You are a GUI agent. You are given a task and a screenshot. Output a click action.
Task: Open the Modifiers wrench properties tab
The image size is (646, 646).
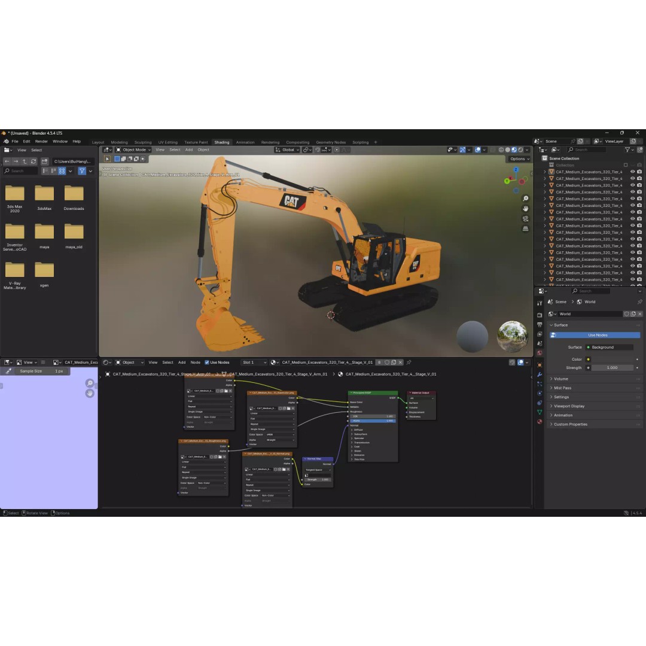pyautogui.click(x=540, y=374)
